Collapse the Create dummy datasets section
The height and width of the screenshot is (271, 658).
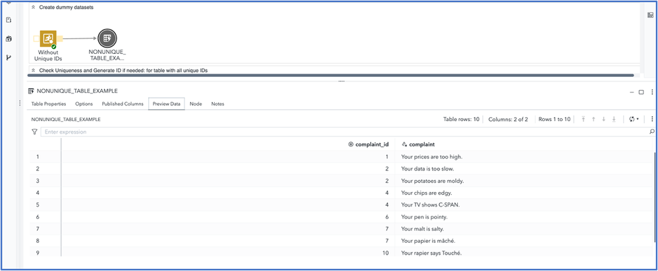34,7
